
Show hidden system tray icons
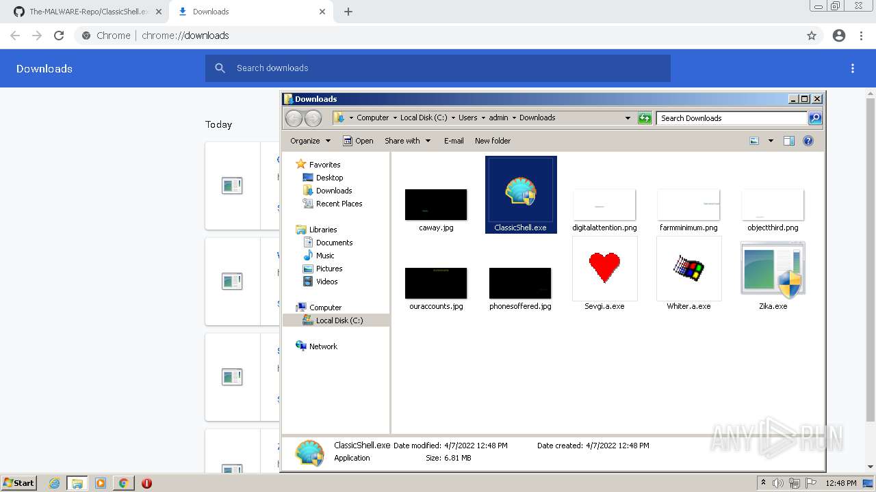763,483
